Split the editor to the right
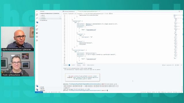The height and width of the screenshot is (103, 184). pos(179,11)
